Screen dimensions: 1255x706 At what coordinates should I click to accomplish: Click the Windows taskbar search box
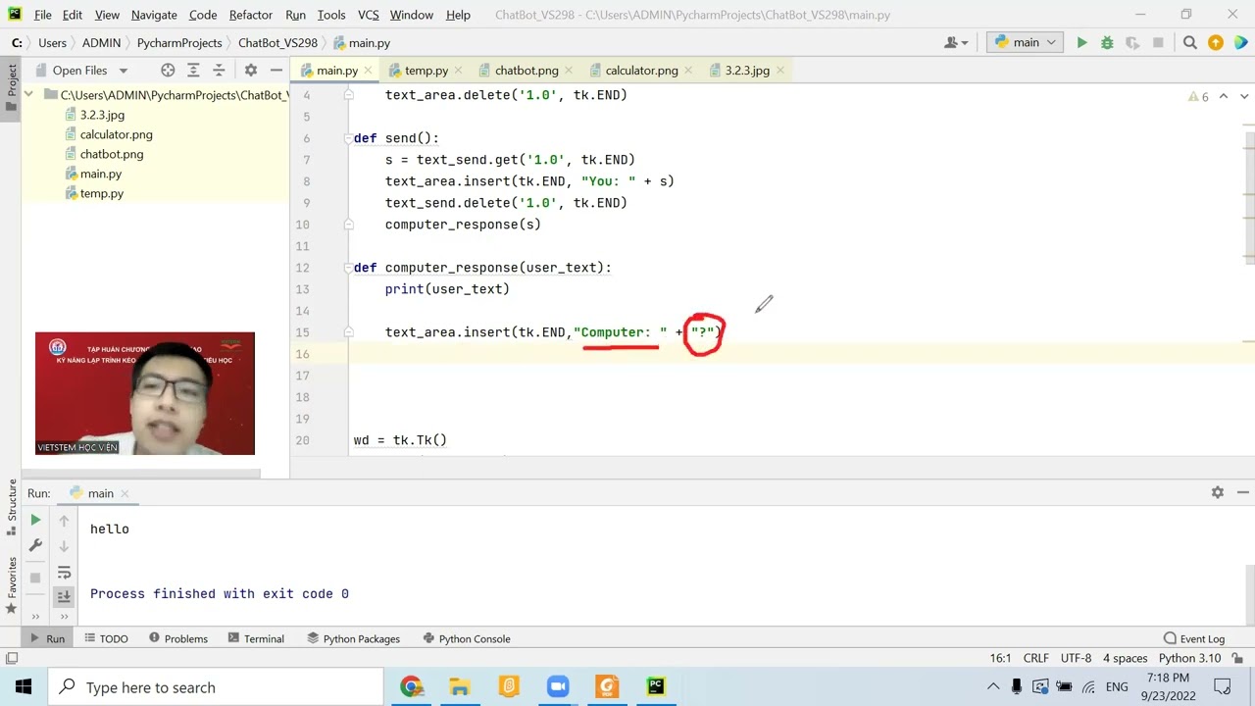217,687
